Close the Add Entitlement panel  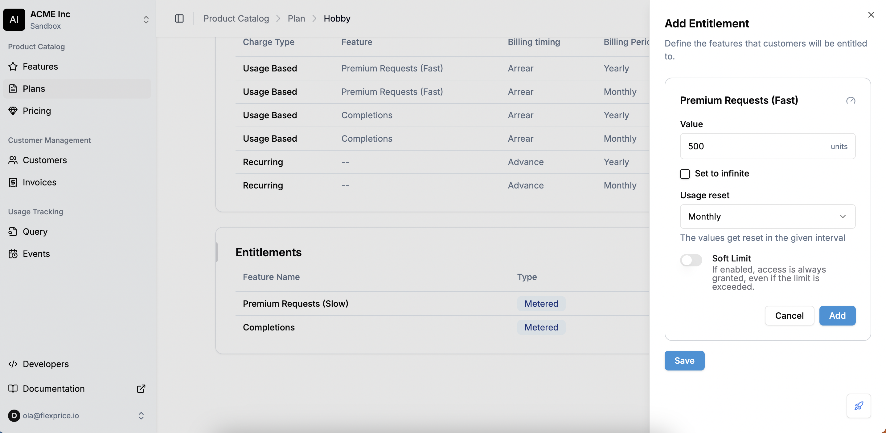871,15
